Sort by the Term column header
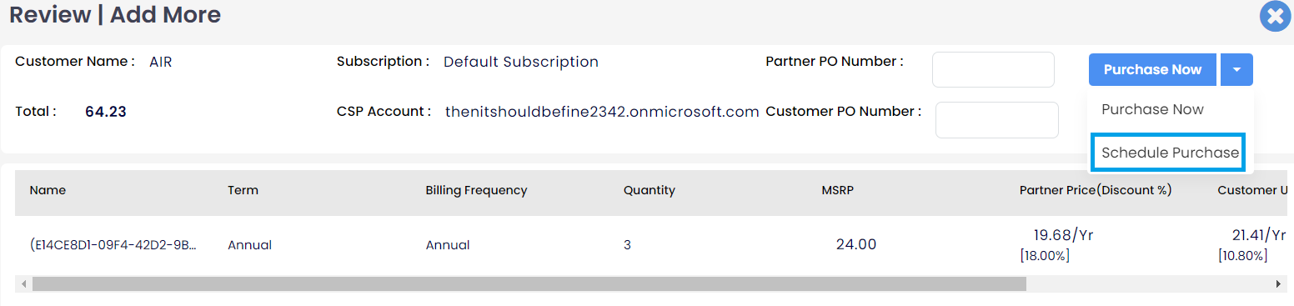 [x=243, y=190]
